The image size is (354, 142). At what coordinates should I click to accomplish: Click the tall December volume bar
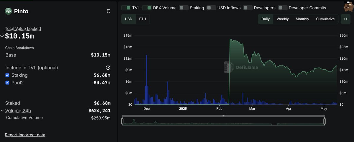click(147, 80)
